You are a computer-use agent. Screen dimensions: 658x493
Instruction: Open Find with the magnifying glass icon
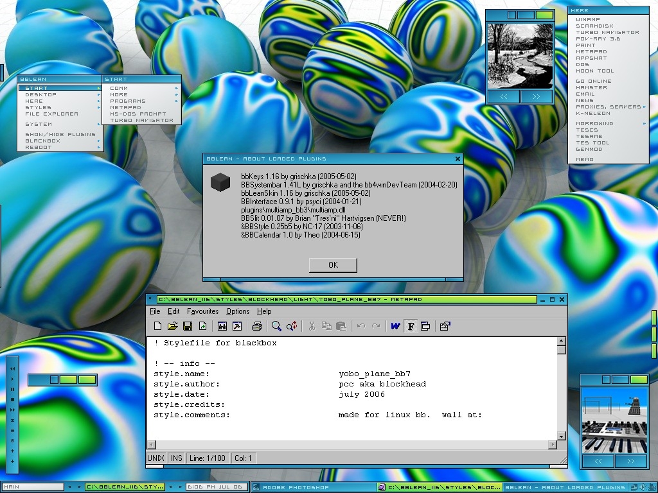tap(276, 326)
